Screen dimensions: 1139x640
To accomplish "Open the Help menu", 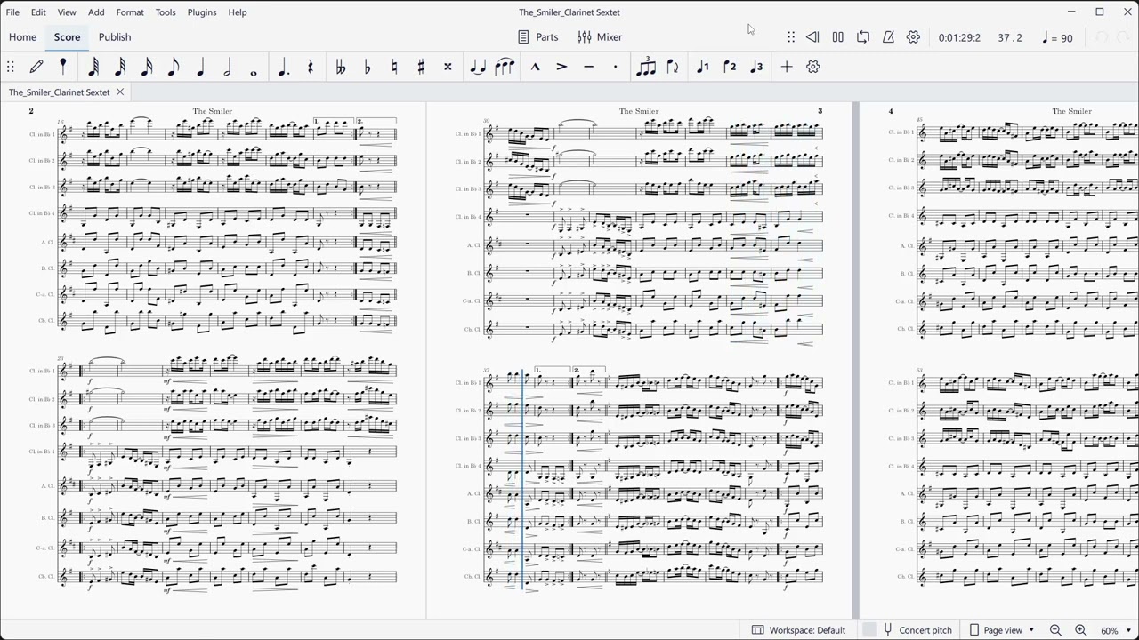I will [x=238, y=12].
